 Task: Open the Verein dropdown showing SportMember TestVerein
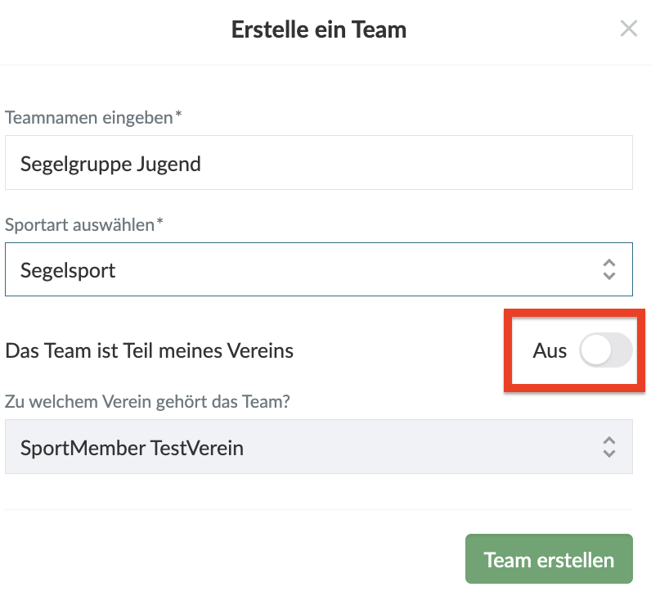(318, 447)
